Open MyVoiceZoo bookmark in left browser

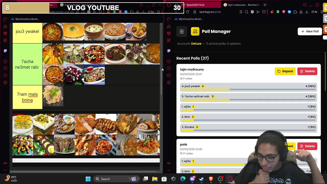[25, 19]
